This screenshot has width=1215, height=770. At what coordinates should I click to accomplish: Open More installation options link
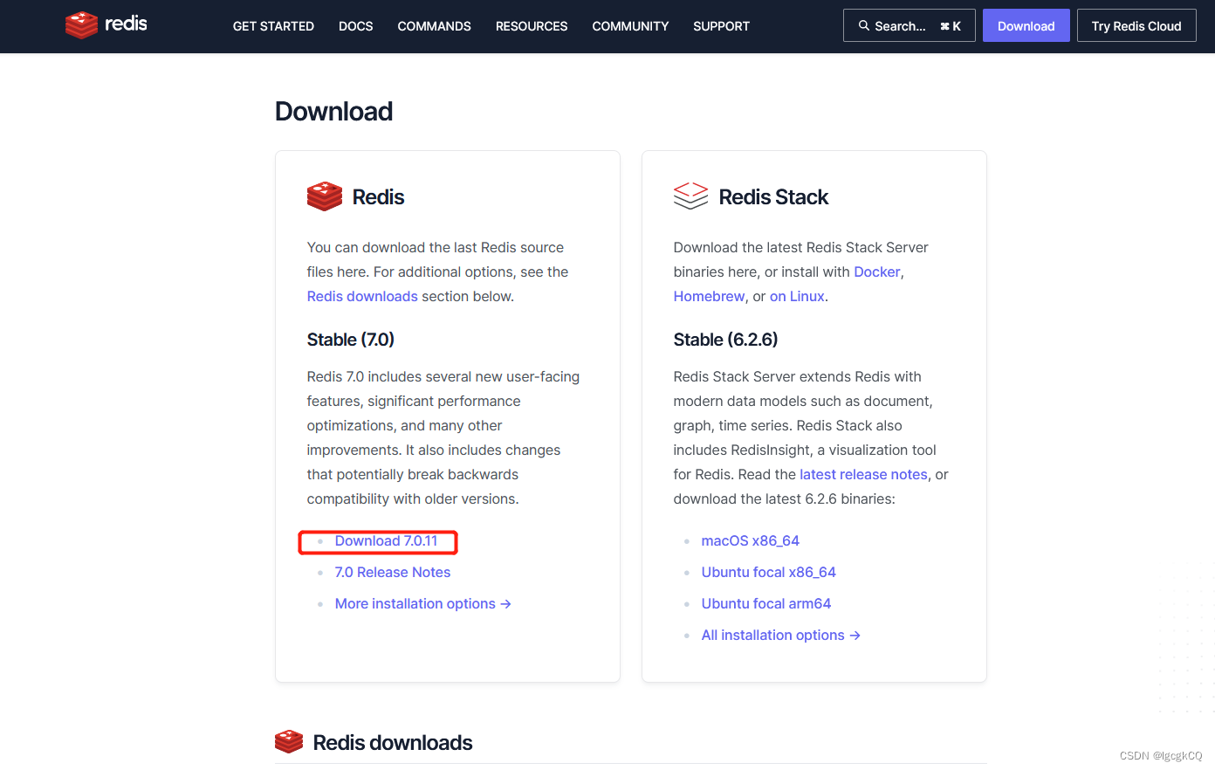(x=423, y=604)
